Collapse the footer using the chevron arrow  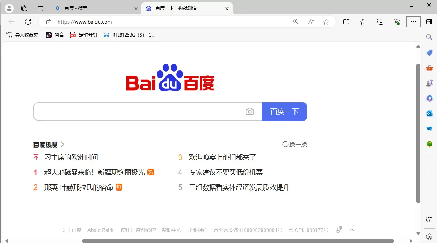click(x=352, y=230)
